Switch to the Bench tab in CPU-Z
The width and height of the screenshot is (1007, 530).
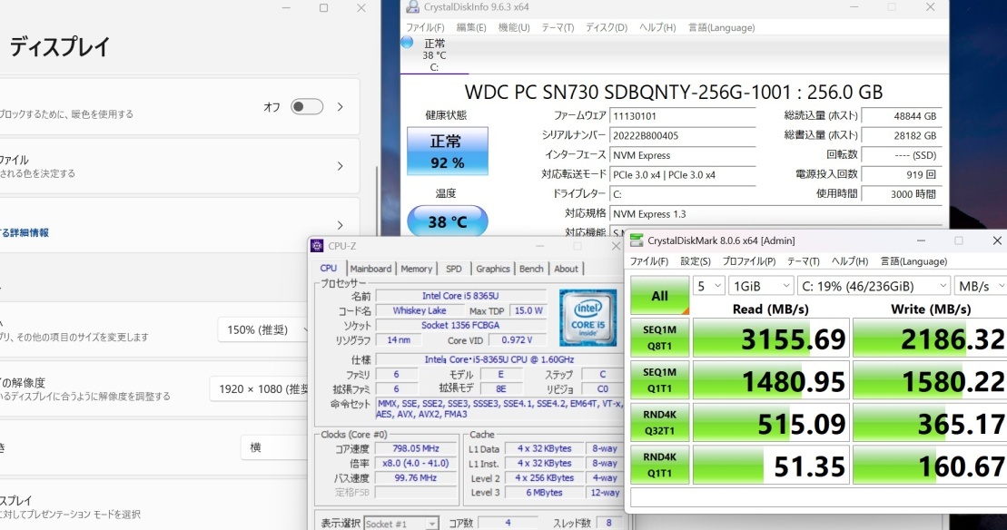click(x=532, y=269)
